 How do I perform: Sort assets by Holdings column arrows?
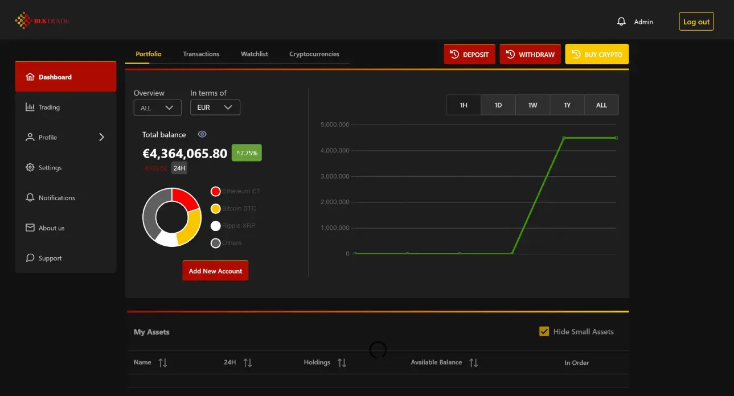coord(342,362)
